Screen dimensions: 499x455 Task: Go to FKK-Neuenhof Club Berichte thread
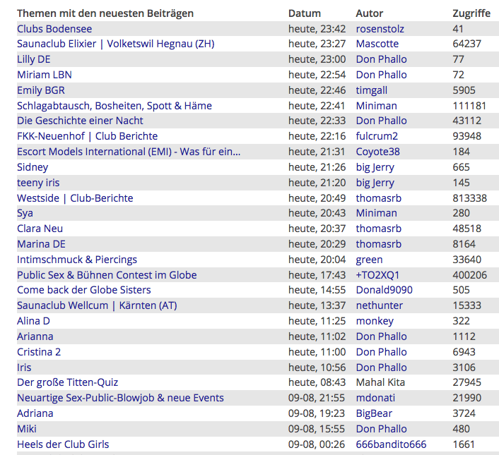pyautogui.click(x=87, y=136)
